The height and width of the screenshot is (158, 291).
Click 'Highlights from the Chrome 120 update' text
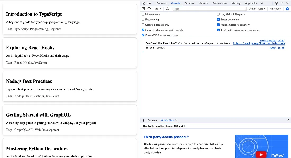(165, 126)
